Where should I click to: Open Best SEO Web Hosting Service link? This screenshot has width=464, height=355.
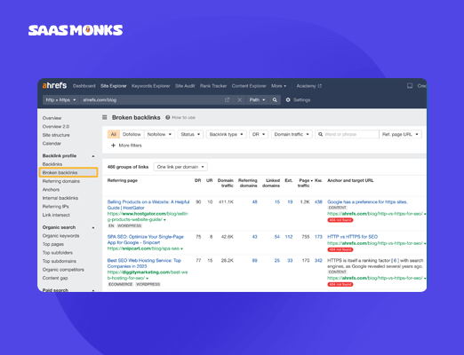click(144, 264)
